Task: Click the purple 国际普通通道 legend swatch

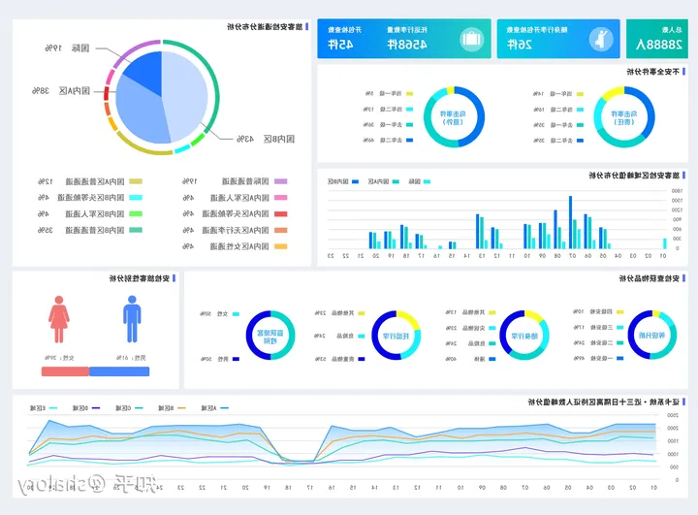Action: (x=280, y=181)
